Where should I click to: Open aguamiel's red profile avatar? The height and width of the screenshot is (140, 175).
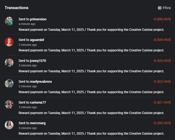[x=9, y=42]
